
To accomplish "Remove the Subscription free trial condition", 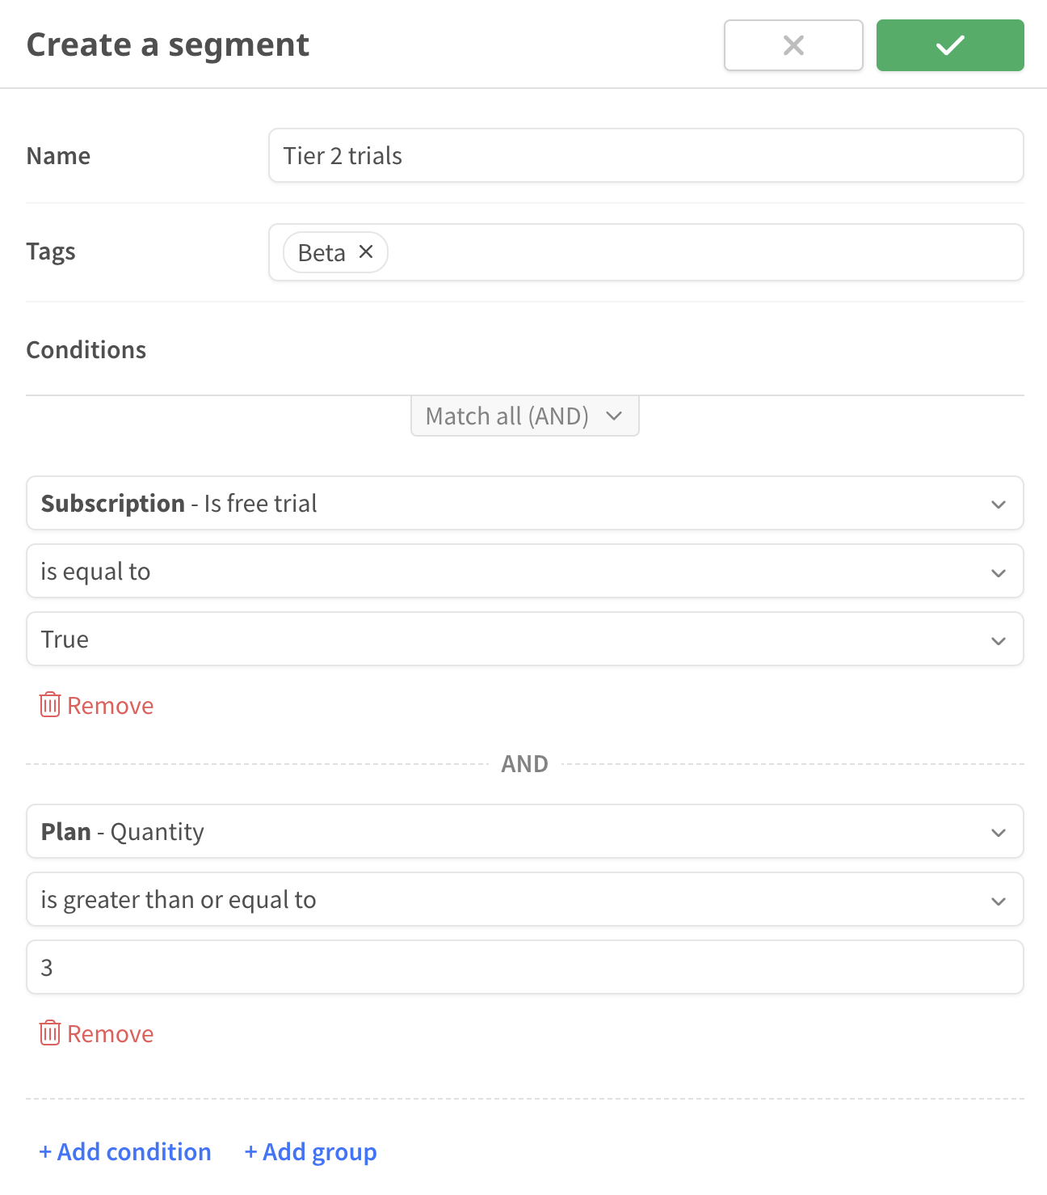I will (x=110, y=705).
